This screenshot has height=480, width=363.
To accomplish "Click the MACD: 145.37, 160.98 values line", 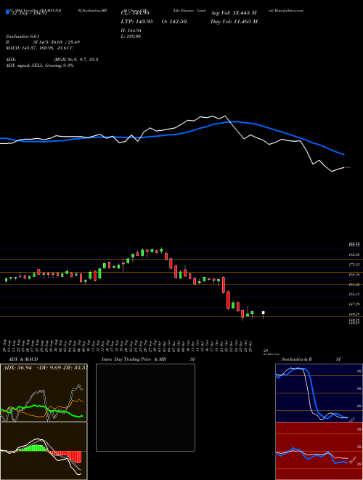I will [39, 48].
